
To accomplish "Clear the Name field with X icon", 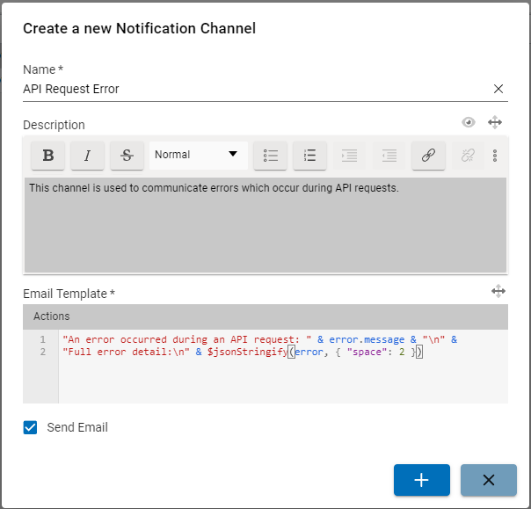I will (x=498, y=89).
